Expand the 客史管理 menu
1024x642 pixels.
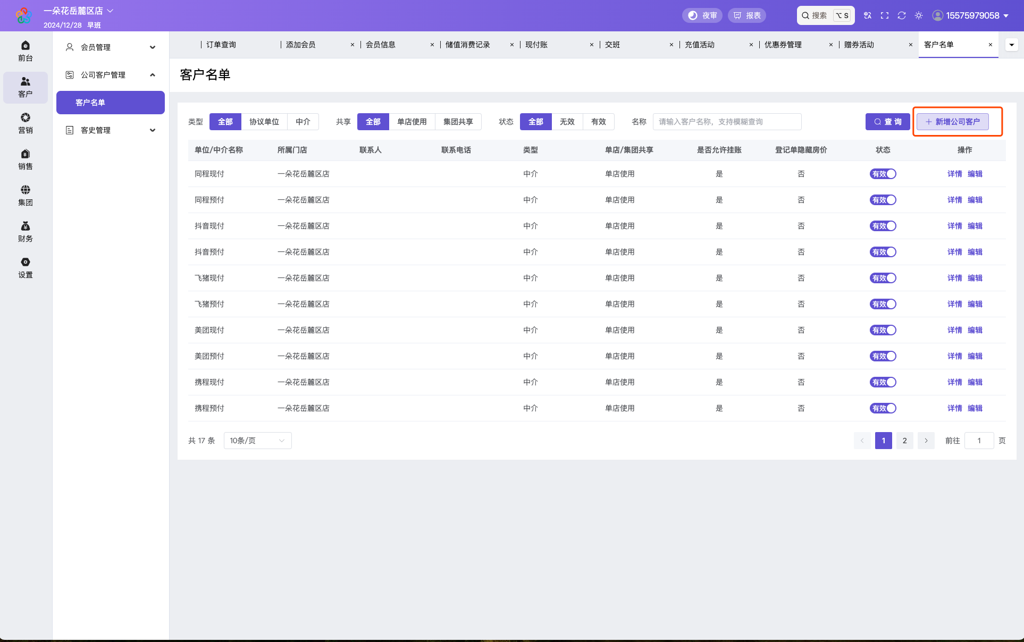tap(111, 130)
